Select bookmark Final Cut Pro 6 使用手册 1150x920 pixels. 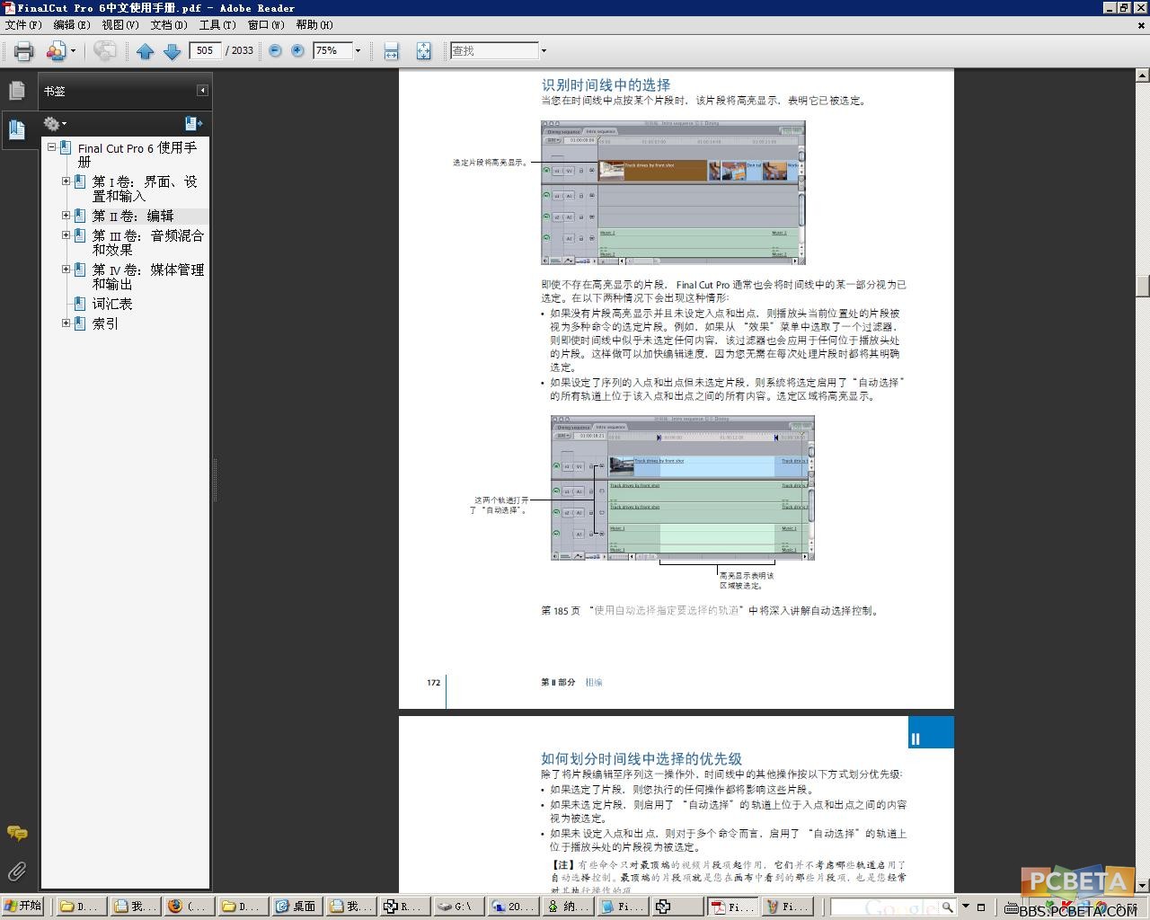click(x=137, y=155)
